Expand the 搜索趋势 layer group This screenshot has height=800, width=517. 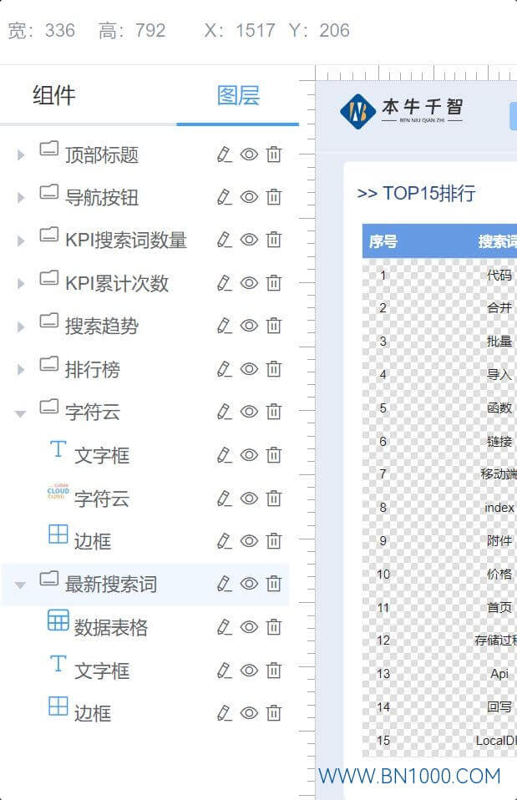coord(20,327)
